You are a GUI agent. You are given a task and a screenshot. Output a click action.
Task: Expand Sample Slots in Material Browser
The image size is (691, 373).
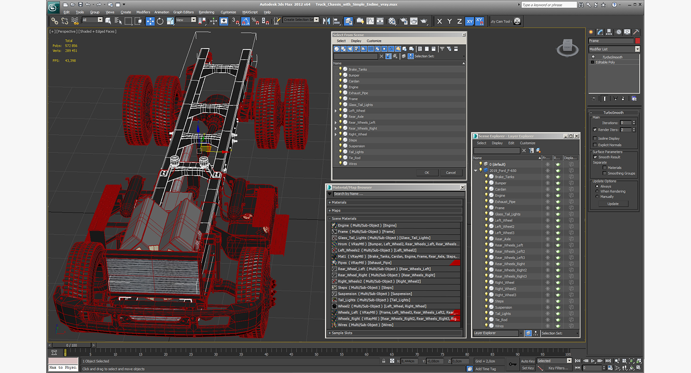pos(395,333)
